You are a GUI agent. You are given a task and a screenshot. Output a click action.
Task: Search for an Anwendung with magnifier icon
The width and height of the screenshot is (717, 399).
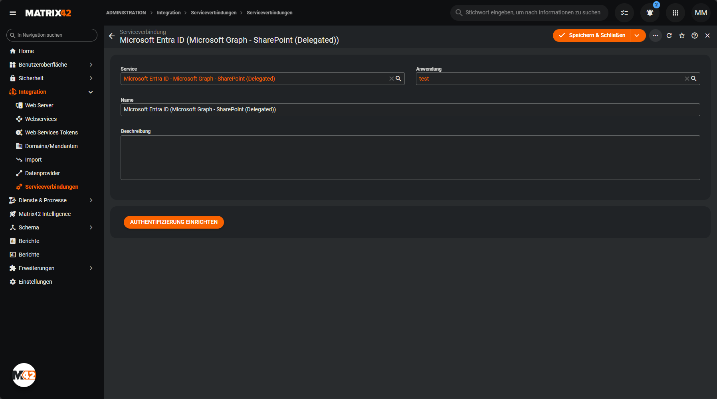[x=694, y=79]
